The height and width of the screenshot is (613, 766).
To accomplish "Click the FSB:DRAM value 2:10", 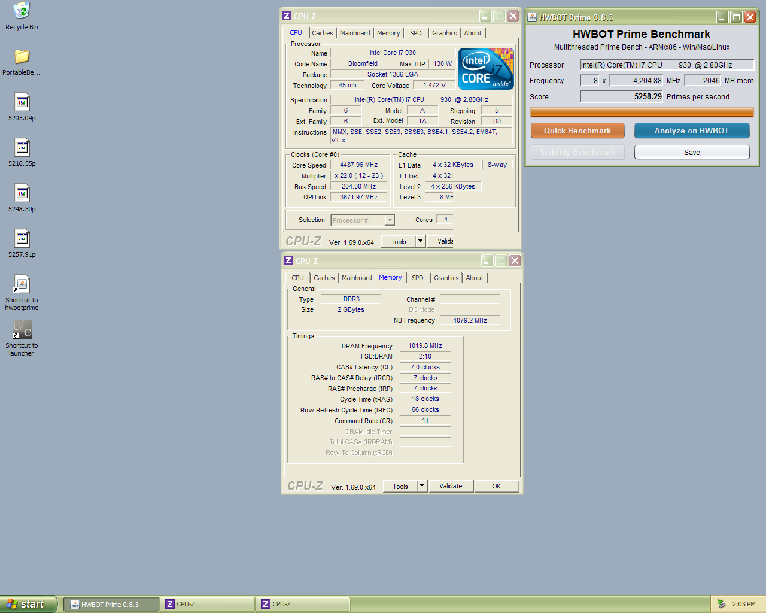I will pyautogui.click(x=425, y=356).
